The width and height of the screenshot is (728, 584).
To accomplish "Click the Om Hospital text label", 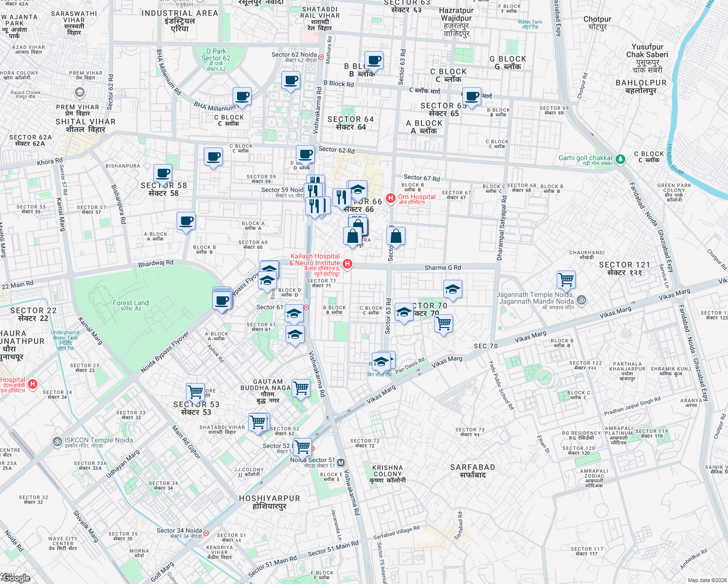I will 417,197.
